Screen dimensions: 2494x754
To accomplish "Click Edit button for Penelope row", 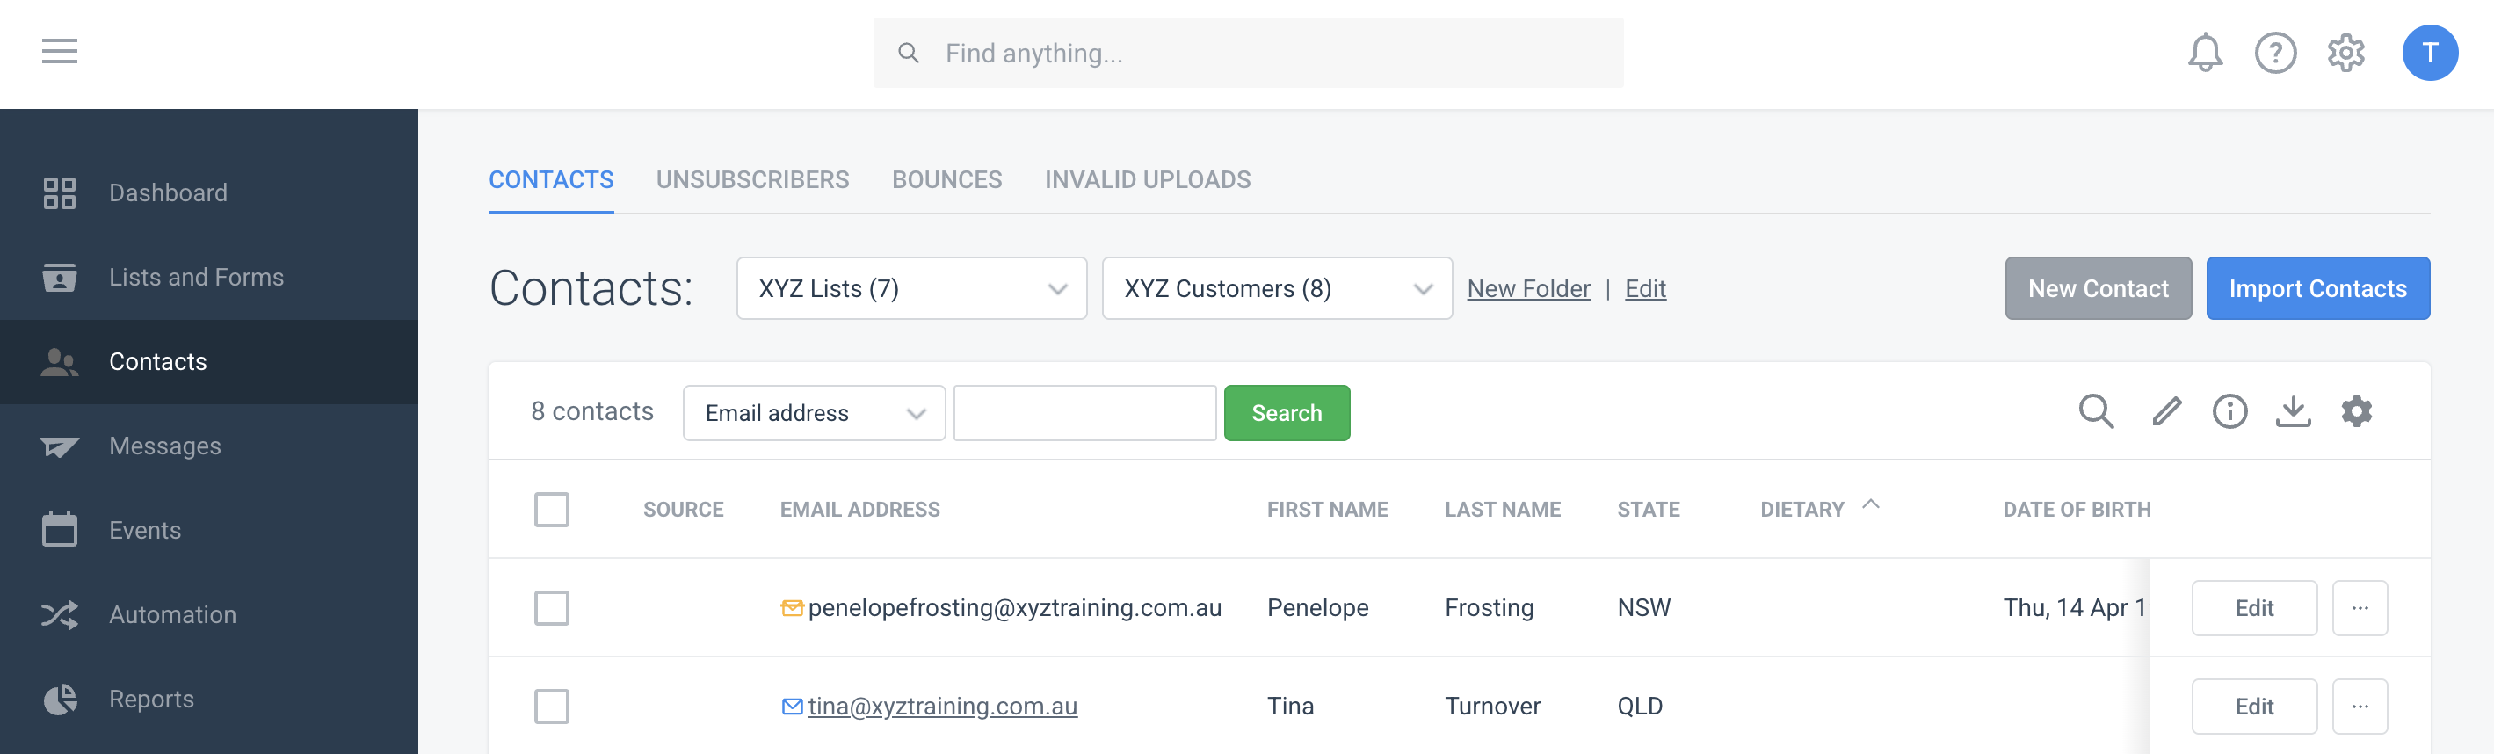I will coord(2254,608).
